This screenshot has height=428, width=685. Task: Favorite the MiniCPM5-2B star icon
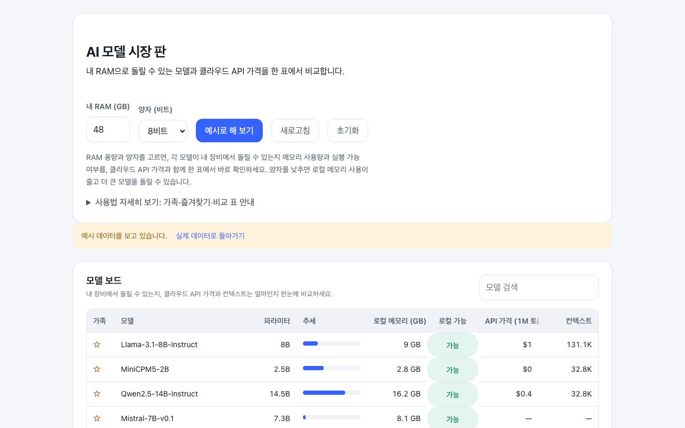click(x=97, y=369)
